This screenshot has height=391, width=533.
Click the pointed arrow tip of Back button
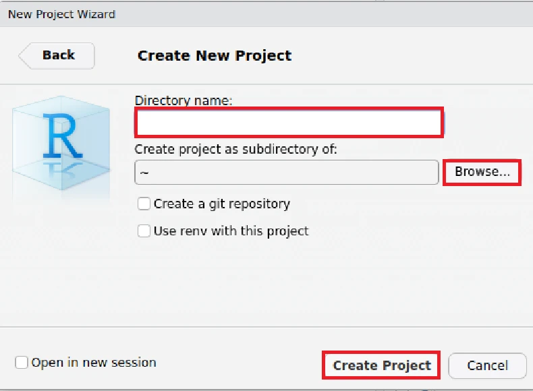pos(23,56)
